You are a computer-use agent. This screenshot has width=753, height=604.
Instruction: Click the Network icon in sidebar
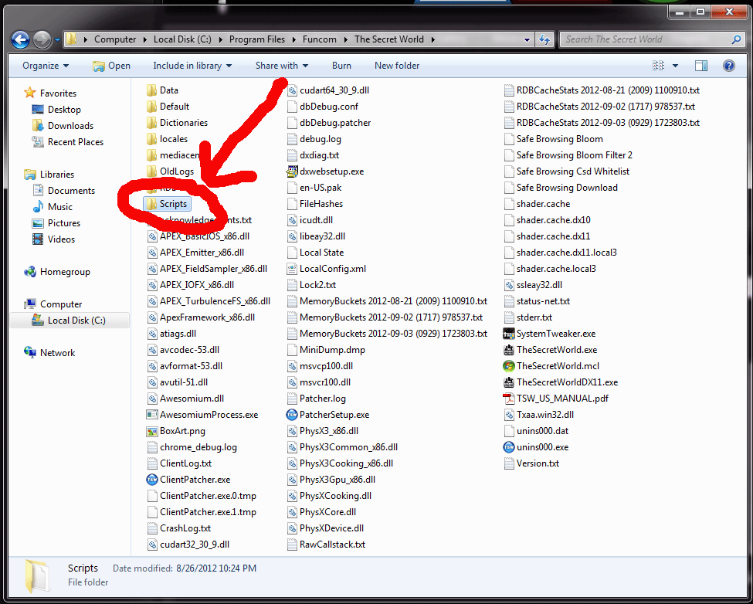[30, 352]
